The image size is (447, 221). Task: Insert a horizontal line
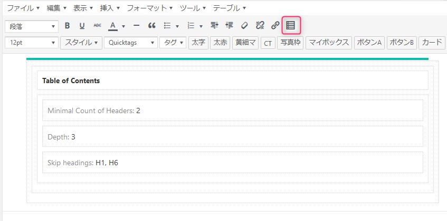pyautogui.click(x=136, y=26)
